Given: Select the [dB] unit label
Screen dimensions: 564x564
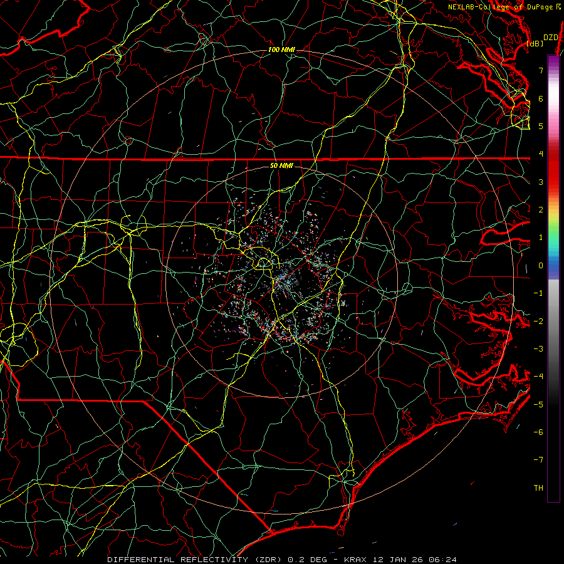Looking at the screenshot, I should (x=535, y=43).
